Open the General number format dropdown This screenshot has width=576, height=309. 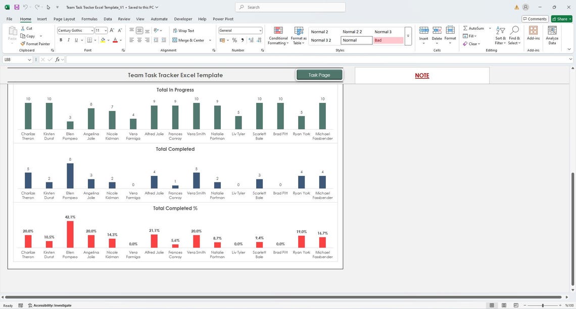pyautogui.click(x=260, y=30)
